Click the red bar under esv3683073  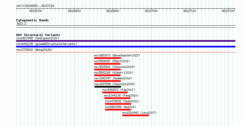pos(108,58)
